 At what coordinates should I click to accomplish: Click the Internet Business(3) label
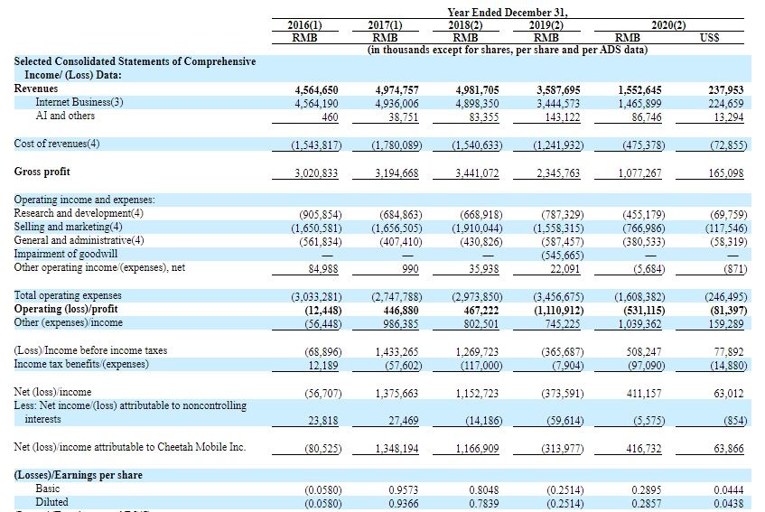[79, 102]
